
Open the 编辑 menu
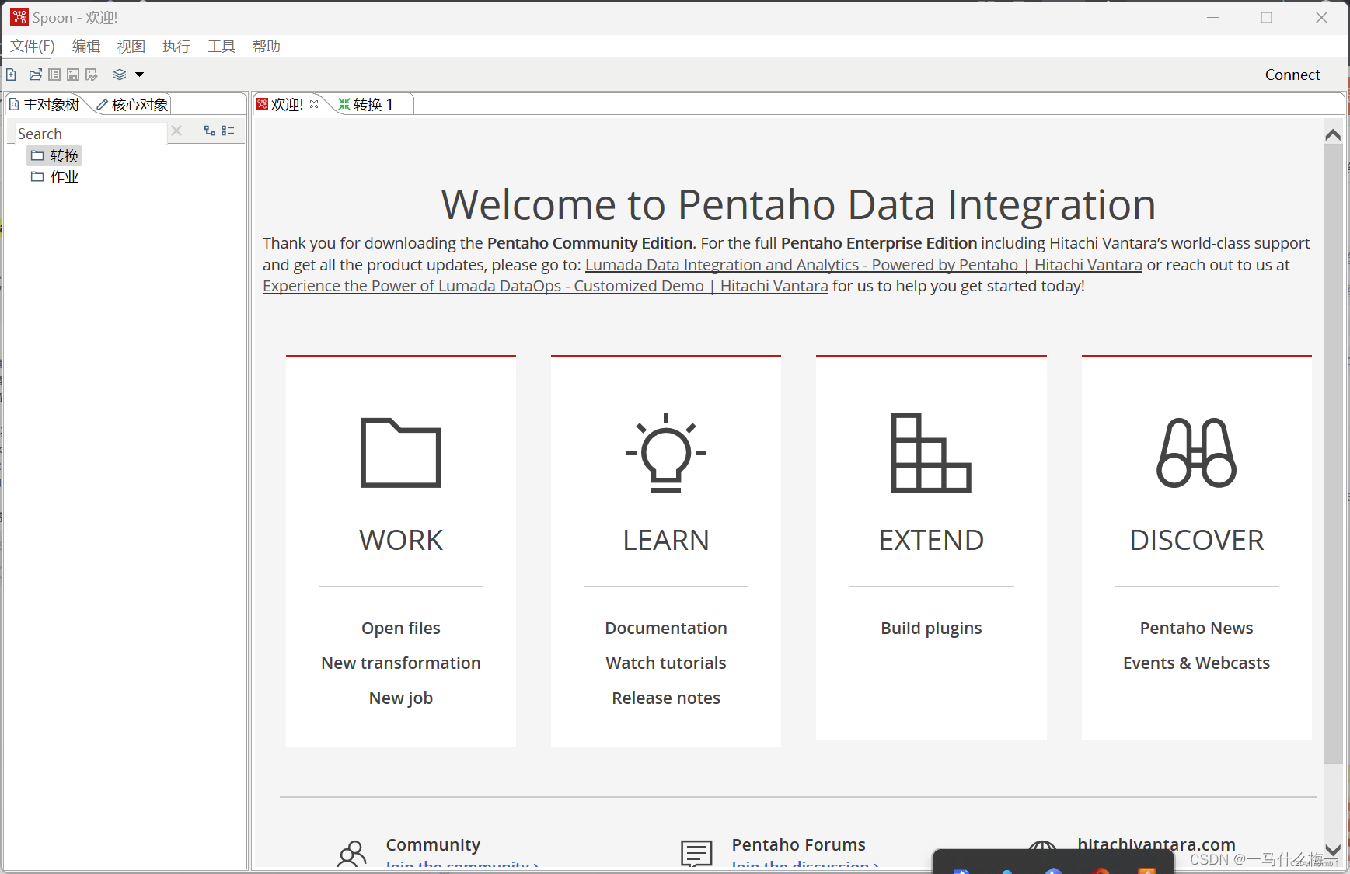[86, 47]
